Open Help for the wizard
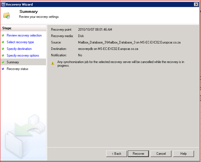The image size is (201, 162). (x=183, y=154)
